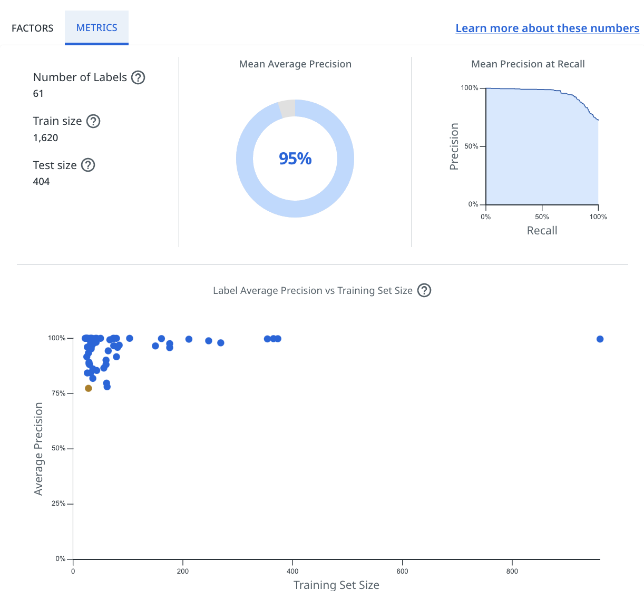Screen dimensions: 644x591
Task: Click the Recall axis label
Action: tap(542, 230)
